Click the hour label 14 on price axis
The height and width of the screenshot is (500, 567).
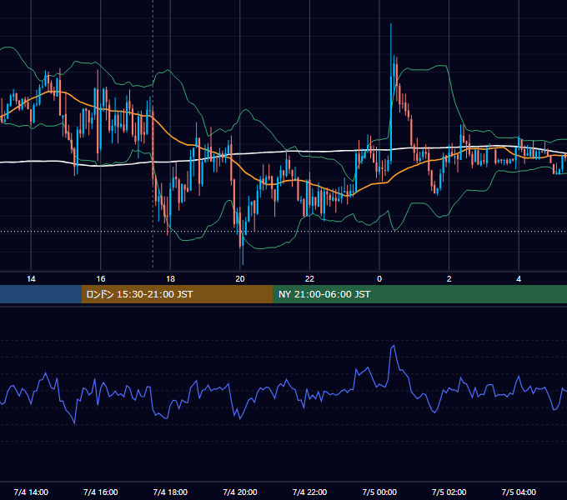click(x=31, y=279)
